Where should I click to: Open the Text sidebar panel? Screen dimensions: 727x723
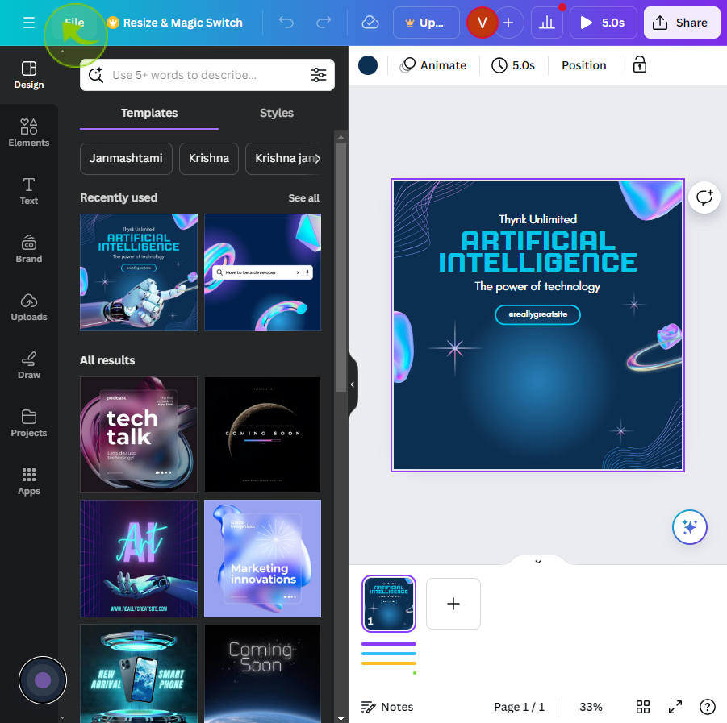(x=29, y=191)
